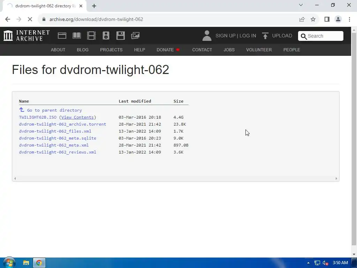Click the site lock icon
This screenshot has width=357, height=268.
pos(44,20)
